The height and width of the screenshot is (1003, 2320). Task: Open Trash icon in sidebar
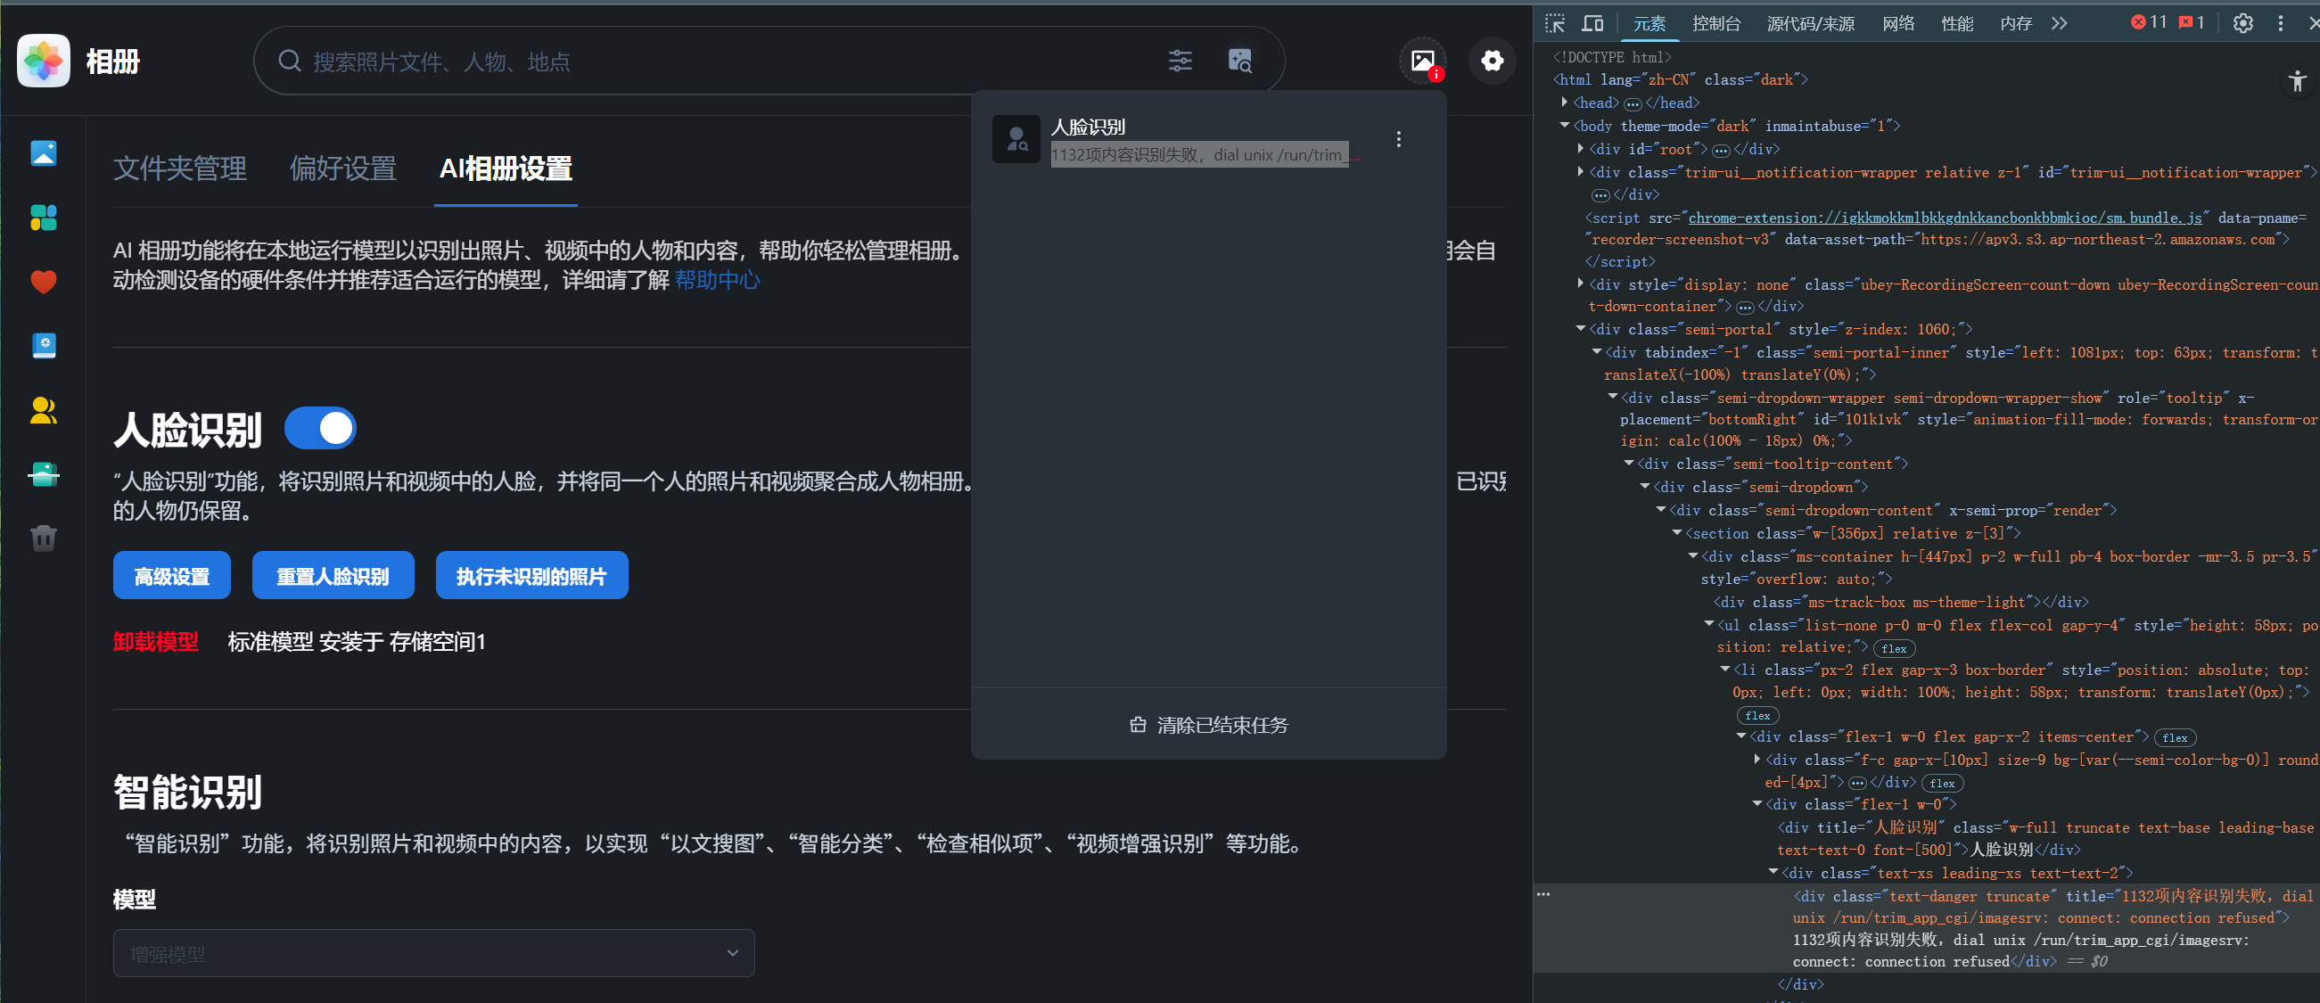[x=43, y=538]
